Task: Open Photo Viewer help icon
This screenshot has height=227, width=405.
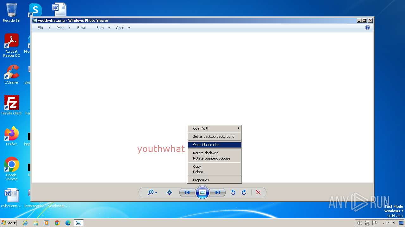Action: point(368,28)
